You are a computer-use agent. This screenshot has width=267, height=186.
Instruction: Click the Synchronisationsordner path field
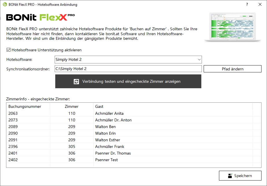[128, 69]
